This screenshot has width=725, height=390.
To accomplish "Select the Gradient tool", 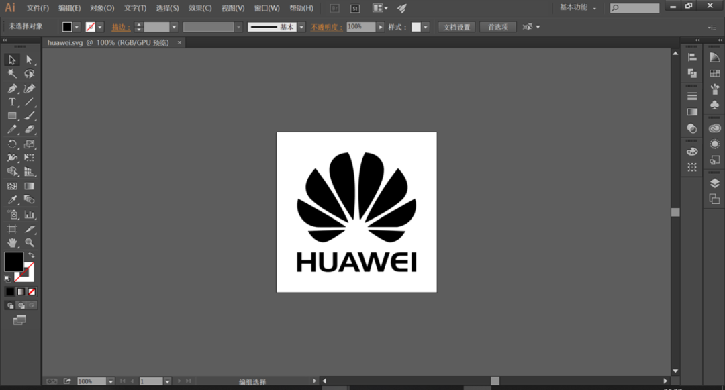I will [29, 186].
